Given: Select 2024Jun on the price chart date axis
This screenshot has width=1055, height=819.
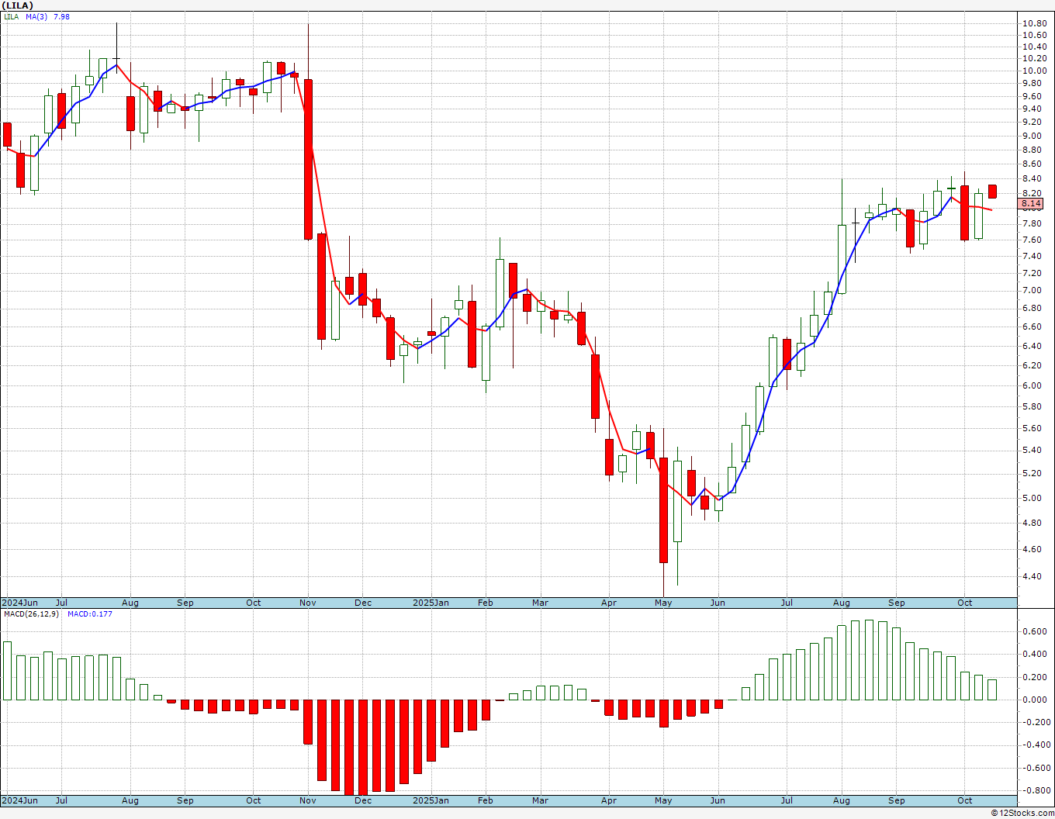Looking at the screenshot, I should pos(20,603).
